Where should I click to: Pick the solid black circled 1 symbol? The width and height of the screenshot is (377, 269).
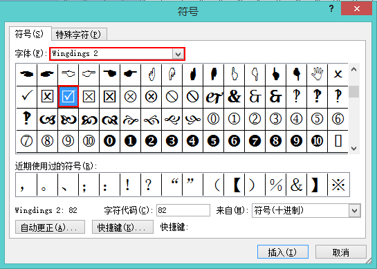(x=130, y=141)
